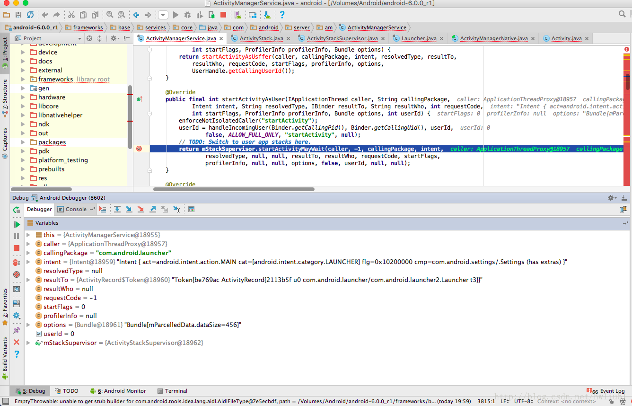The height and width of the screenshot is (406, 632).
Task: Close the ActivityManagerService.java tab
Action: coord(222,39)
